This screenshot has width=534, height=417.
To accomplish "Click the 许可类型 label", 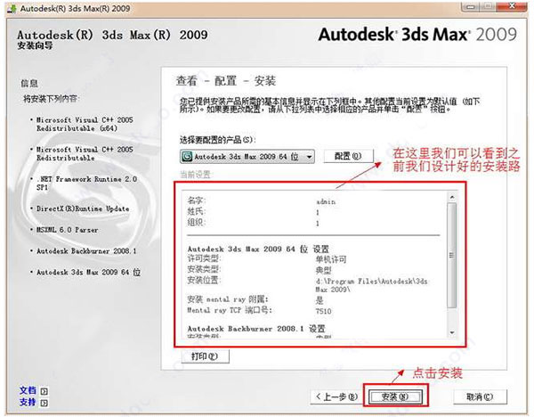I will (204, 258).
